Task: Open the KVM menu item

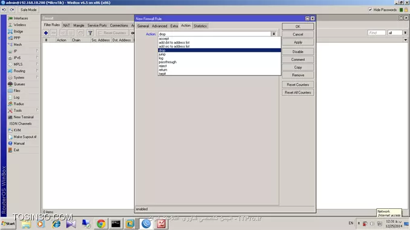Action: pos(17,130)
